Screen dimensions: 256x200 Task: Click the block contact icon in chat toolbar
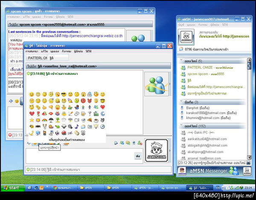point(140,143)
